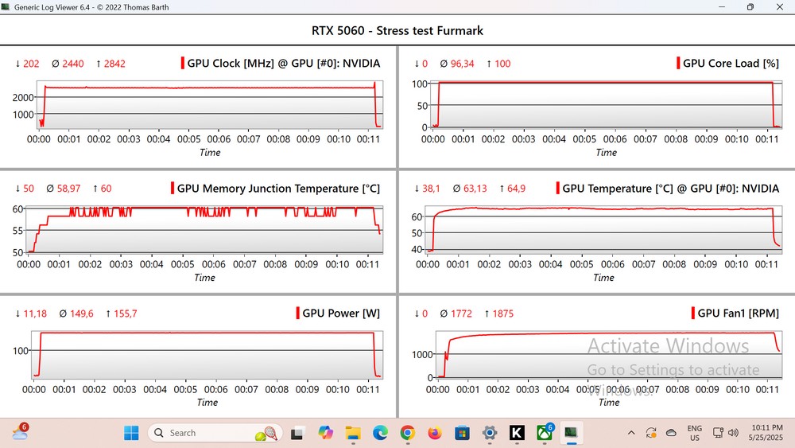
Task: Open the Xbox app with badge
Action: coord(544,433)
